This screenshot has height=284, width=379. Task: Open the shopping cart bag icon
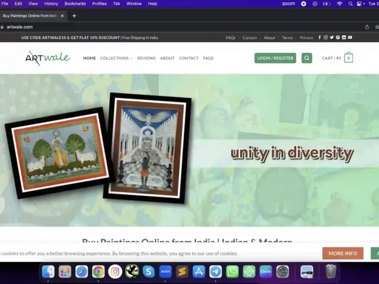(x=349, y=57)
